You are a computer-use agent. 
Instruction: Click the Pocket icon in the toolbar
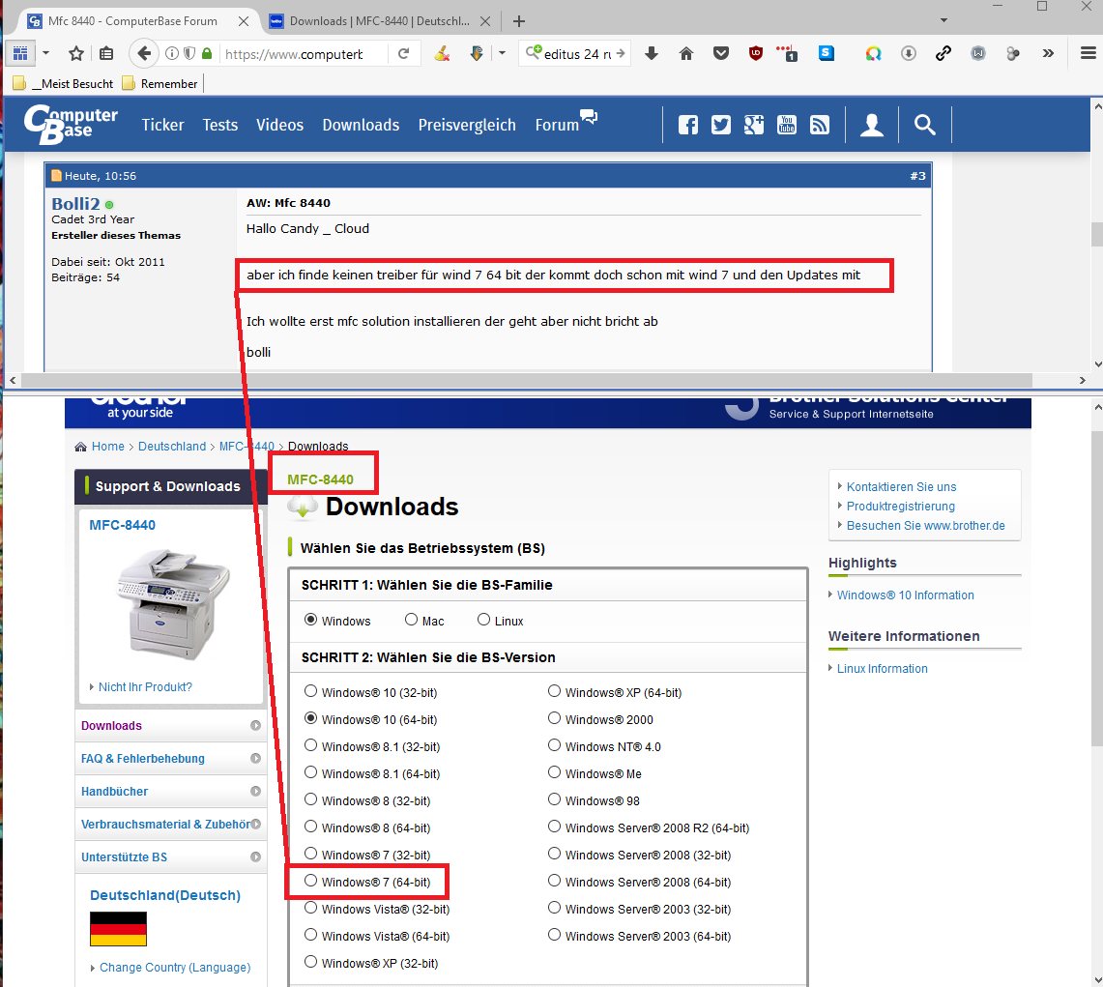click(x=721, y=53)
